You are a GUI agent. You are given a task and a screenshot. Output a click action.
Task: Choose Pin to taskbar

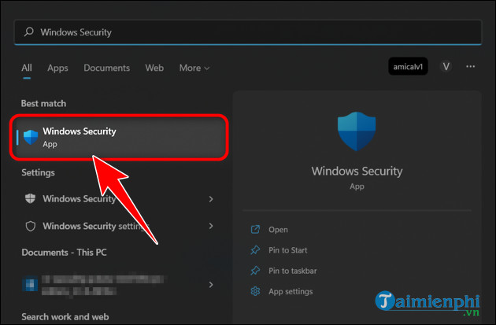[x=293, y=271]
